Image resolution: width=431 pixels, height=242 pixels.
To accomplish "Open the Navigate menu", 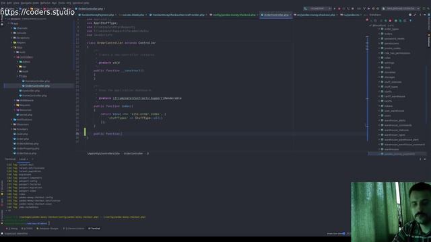I will [26, 3].
